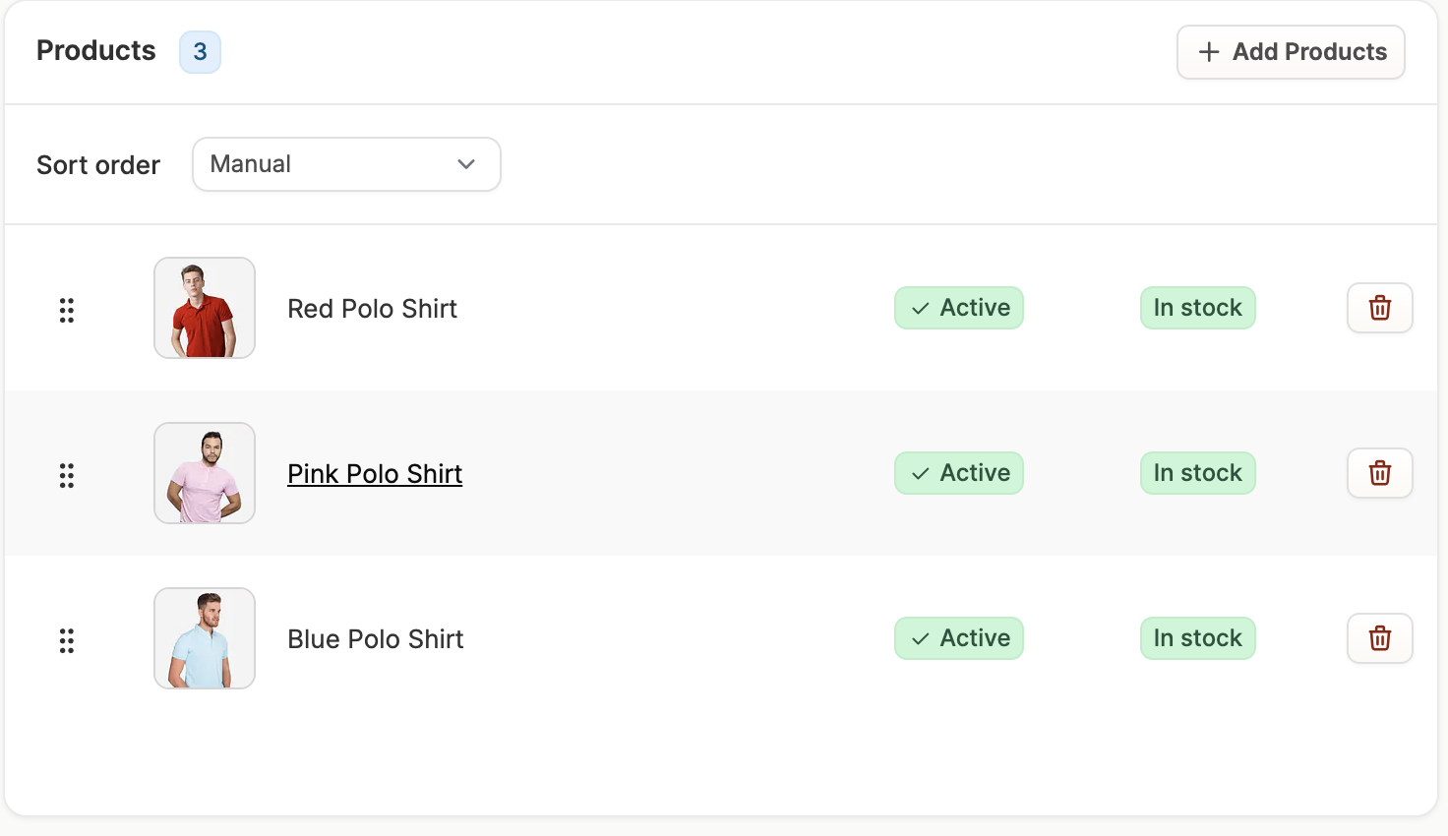Click the Blue Polo Shirt product name

[x=375, y=639]
